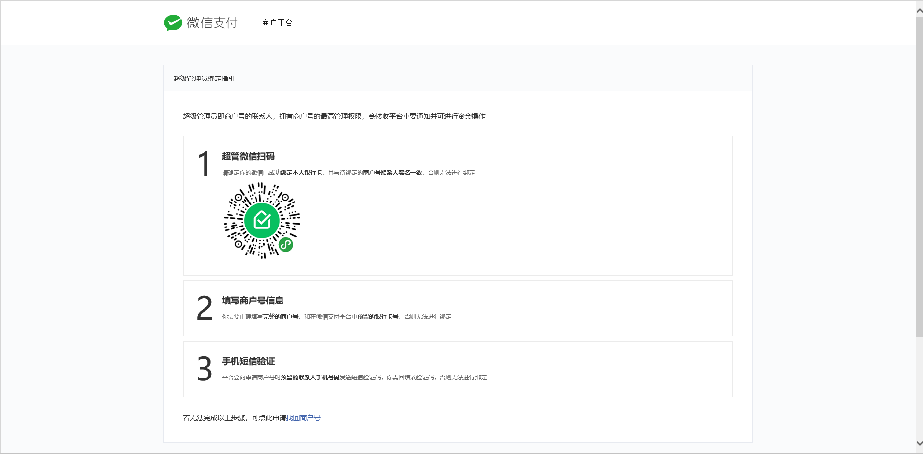Click the 预留的银行卡号 bold text
Viewport: 923px width, 454px height.
pos(378,317)
